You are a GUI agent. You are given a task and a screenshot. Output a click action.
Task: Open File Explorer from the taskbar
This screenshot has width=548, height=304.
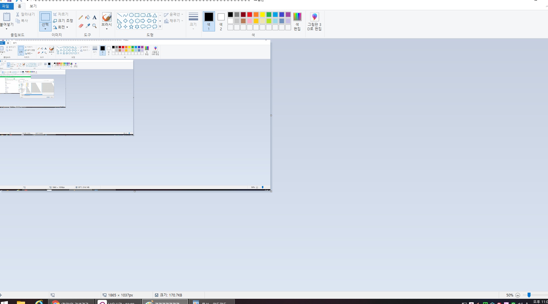tap(21, 302)
